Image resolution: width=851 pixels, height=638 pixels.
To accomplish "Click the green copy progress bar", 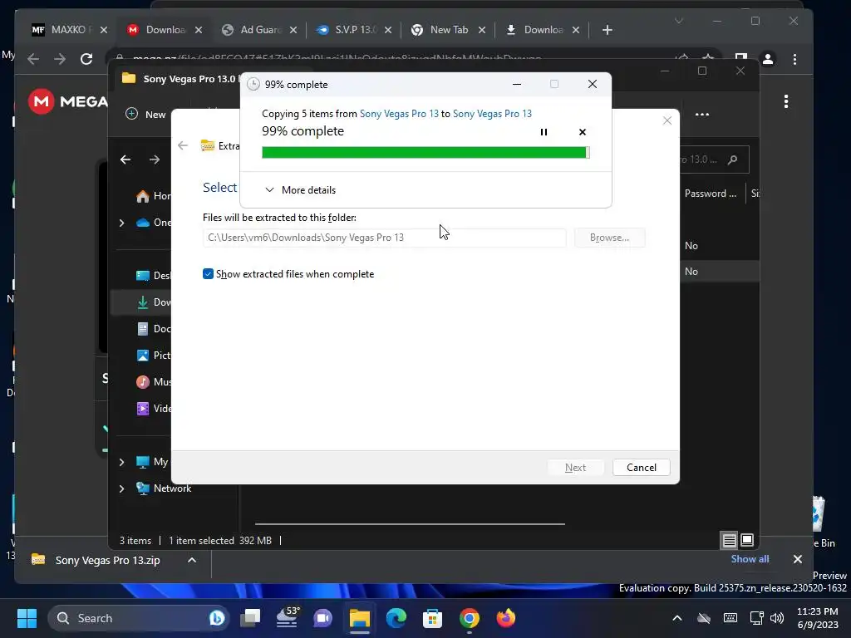I will [425, 153].
